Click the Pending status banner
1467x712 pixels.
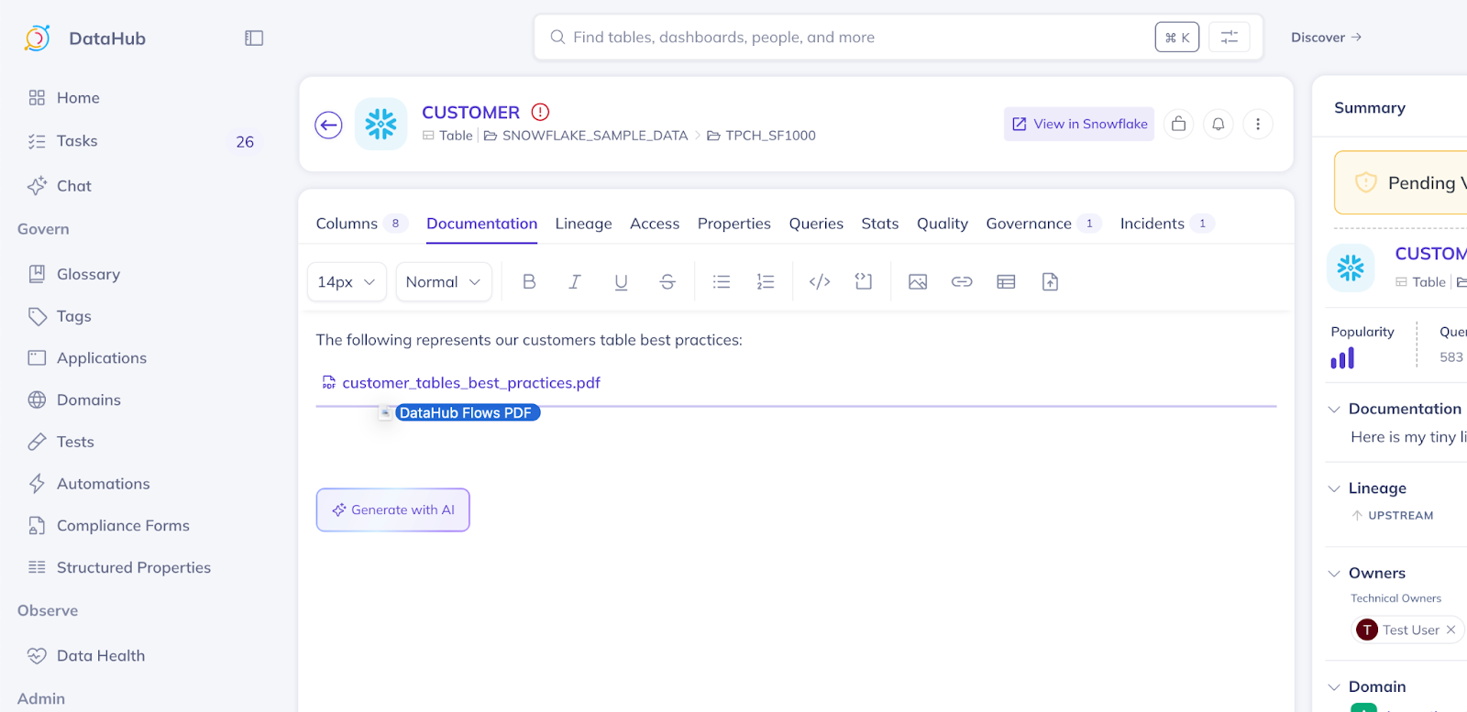pyautogui.click(x=1401, y=182)
